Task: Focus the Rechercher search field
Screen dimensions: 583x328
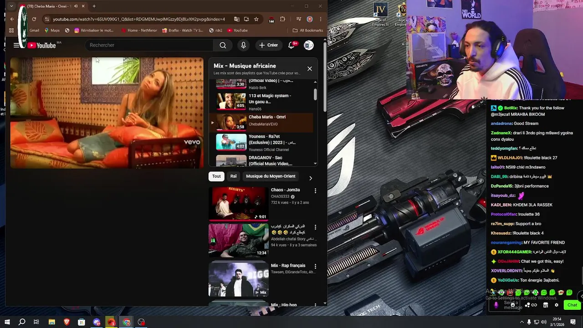Action: coord(149,45)
